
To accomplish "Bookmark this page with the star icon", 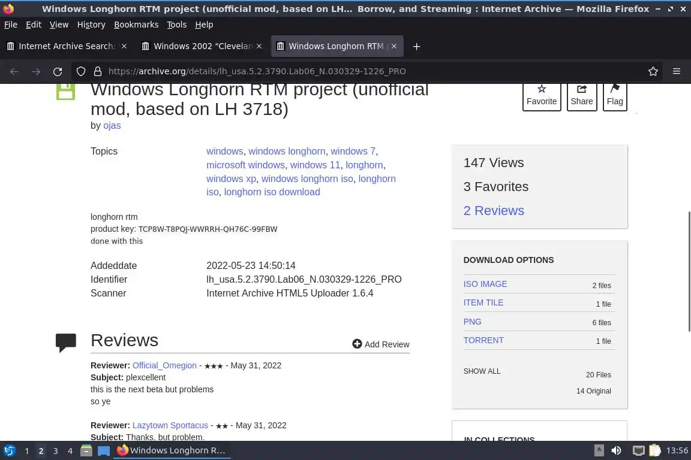I will 653,71.
